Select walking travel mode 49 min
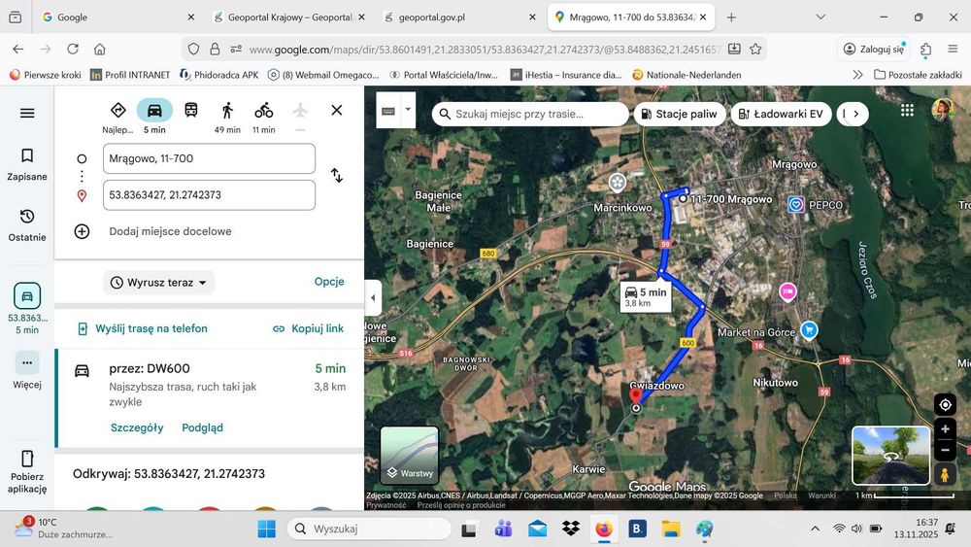The width and height of the screenshot is (971, 547). click(x=227, y=117)
